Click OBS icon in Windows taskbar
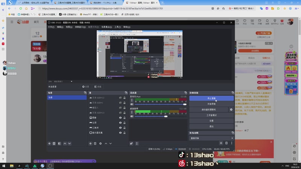The image size is (301, 169). (50, 166)
